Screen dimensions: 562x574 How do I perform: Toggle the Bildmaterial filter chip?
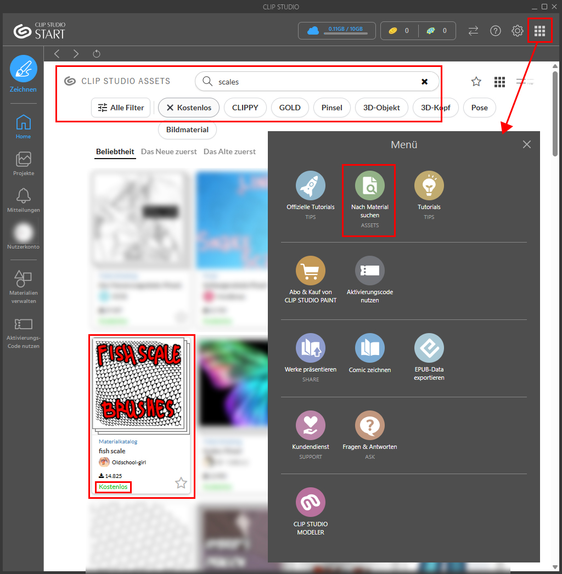click(187, 130)
